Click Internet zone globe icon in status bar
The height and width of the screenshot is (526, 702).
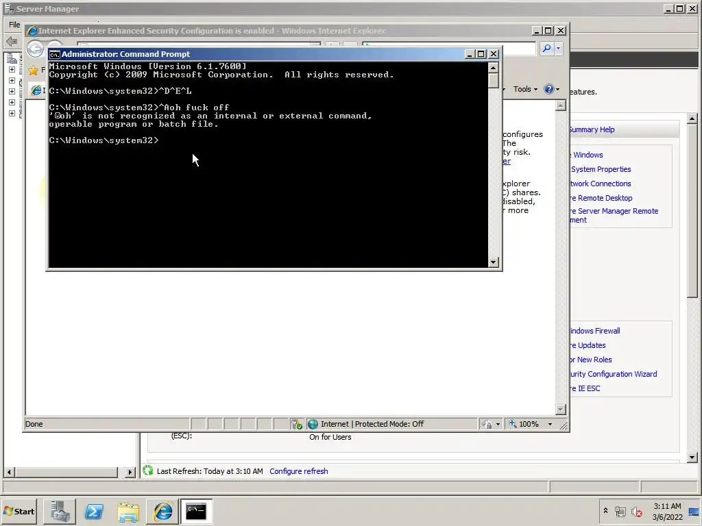tap(313, 424)
